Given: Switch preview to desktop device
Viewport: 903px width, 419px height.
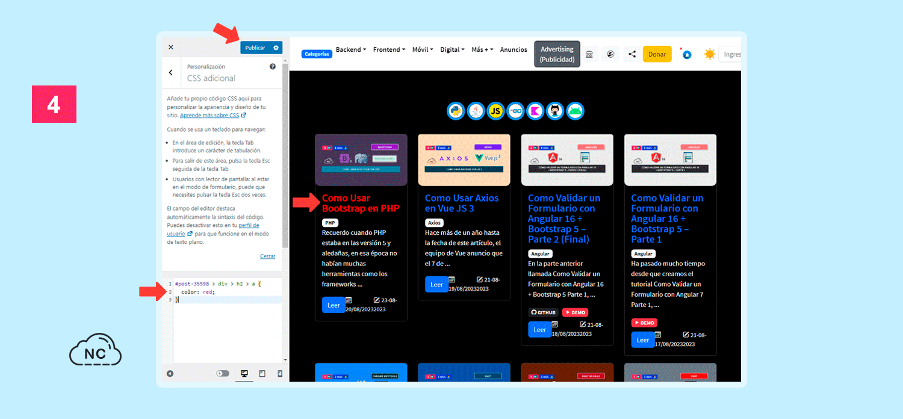Looking at the screenshot, I should (x=244, y=373).
